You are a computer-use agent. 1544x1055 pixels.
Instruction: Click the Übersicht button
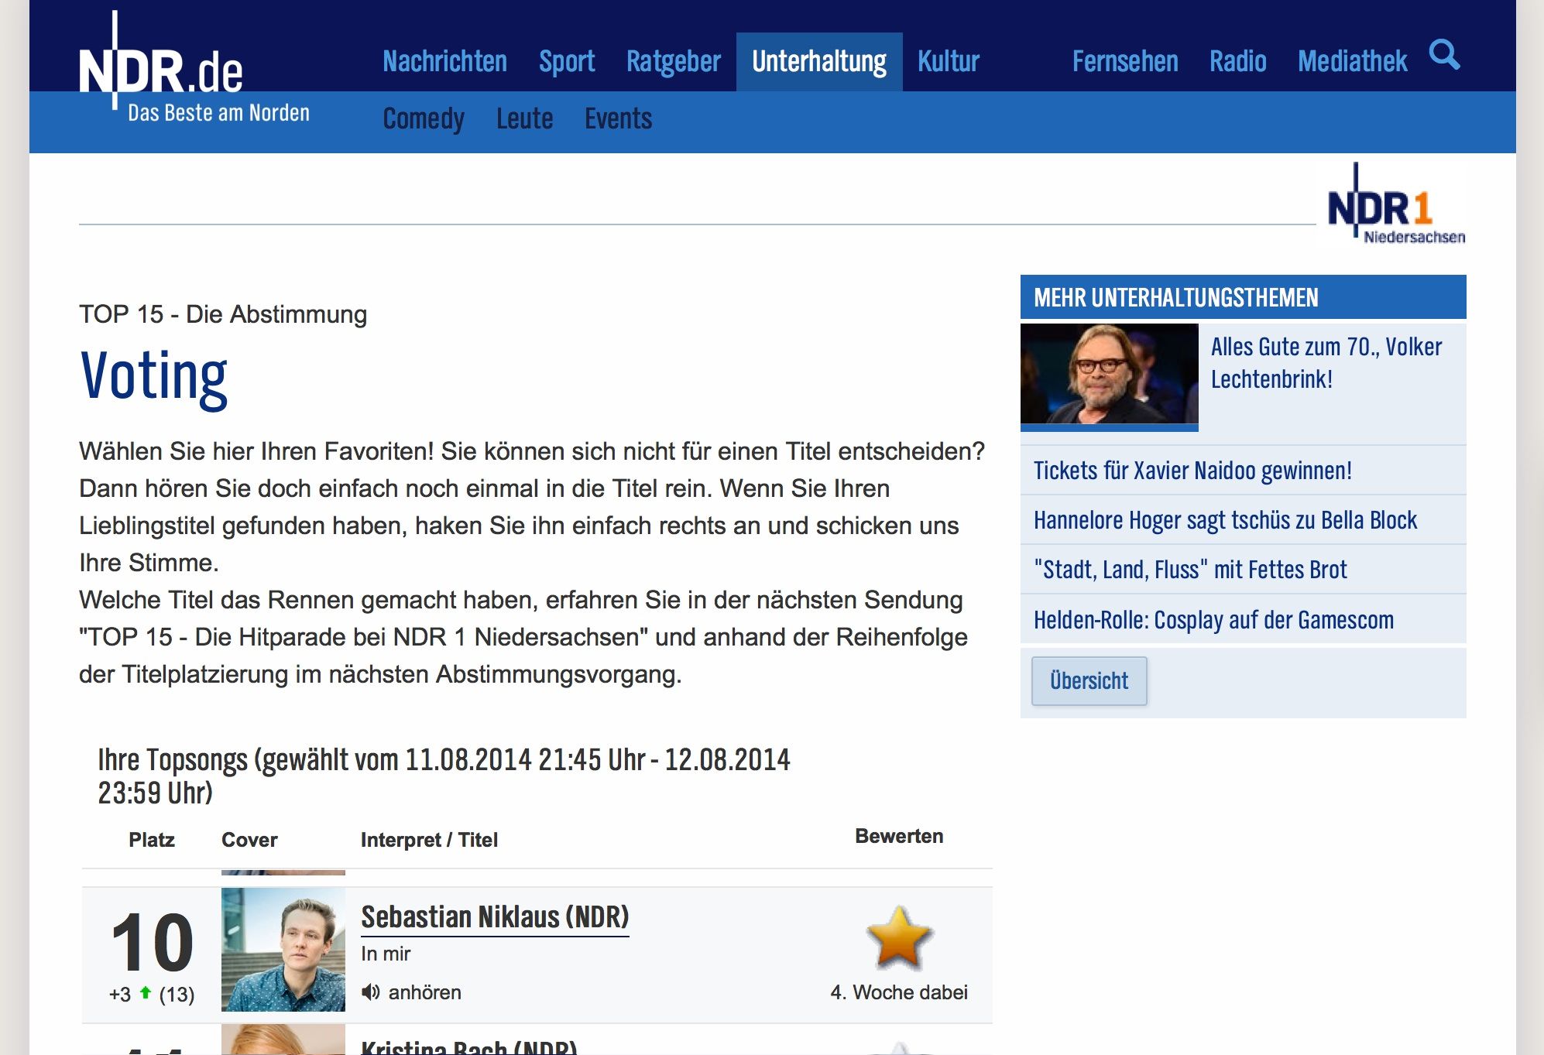click(x=1089, y=681)
